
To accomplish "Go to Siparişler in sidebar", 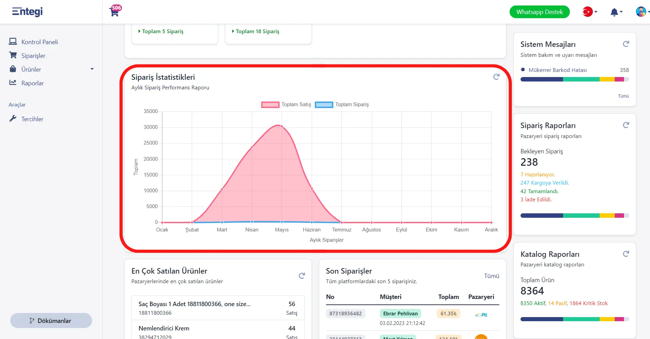I will 33,56.
